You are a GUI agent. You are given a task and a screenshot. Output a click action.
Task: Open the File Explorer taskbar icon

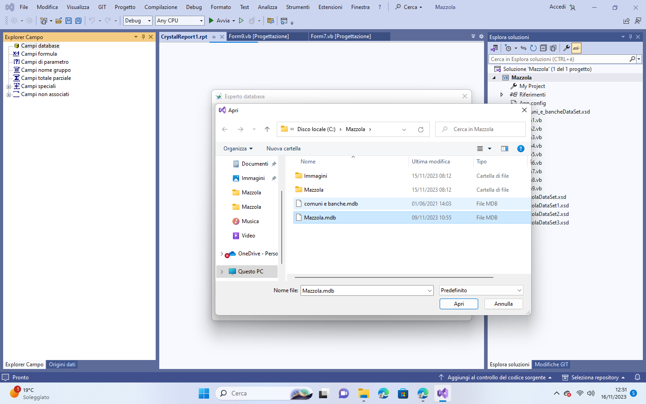363,393
